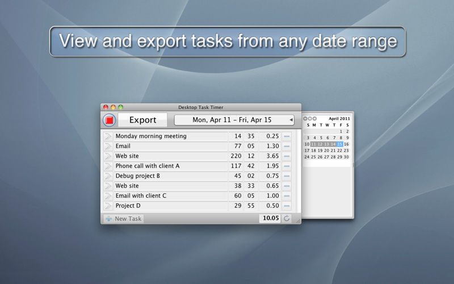Select April 11 in the calendar
This screenshot has height=284, width=454.
tap(313, 144)
